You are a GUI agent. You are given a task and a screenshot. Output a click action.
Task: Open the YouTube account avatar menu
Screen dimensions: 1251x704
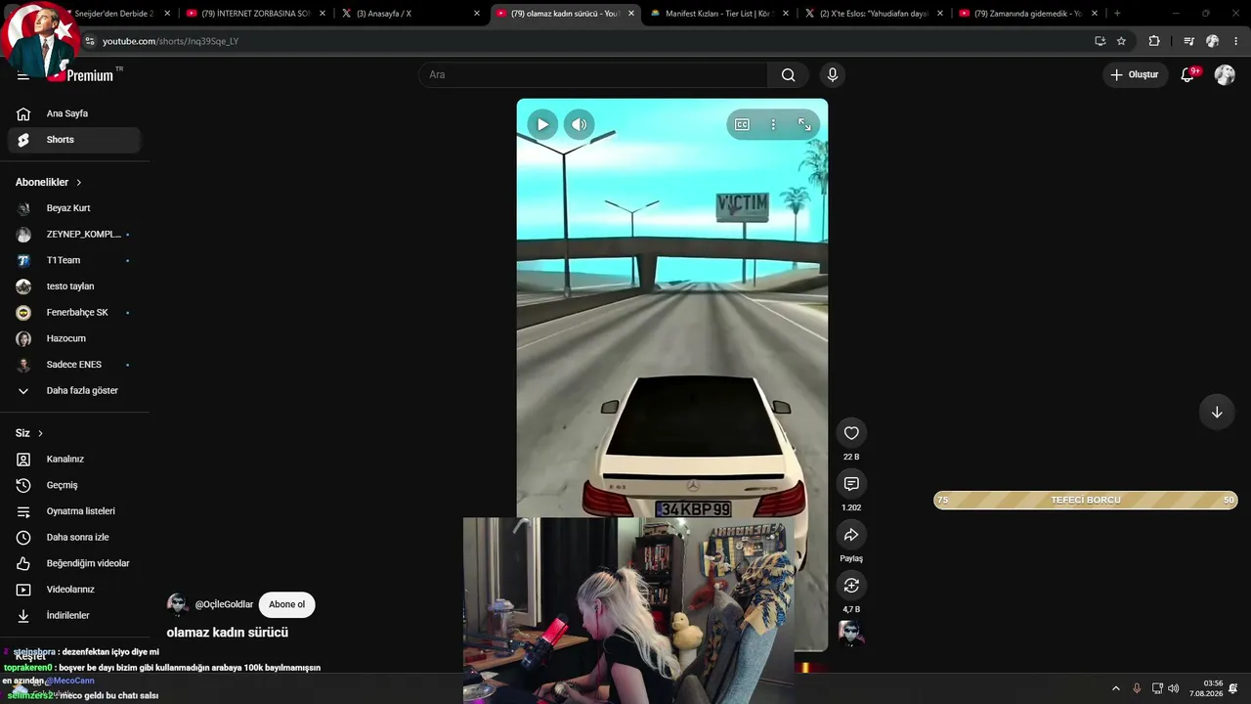coord(1225,75)
